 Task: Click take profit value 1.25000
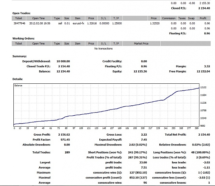[x=117, y=23]
